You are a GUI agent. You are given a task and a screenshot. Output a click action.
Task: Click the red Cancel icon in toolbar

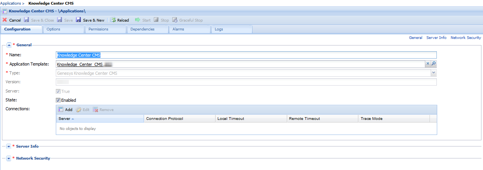click(x=5, y=20)
